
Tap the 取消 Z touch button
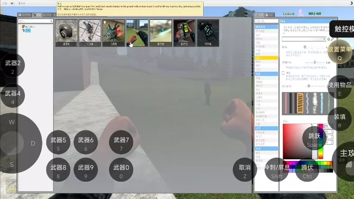pos(245,170)
